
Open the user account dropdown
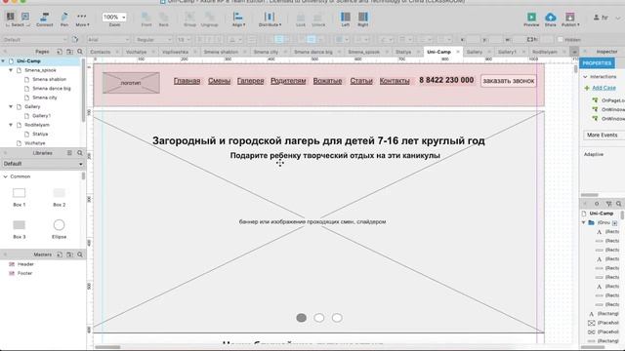[x=606, y=18]
